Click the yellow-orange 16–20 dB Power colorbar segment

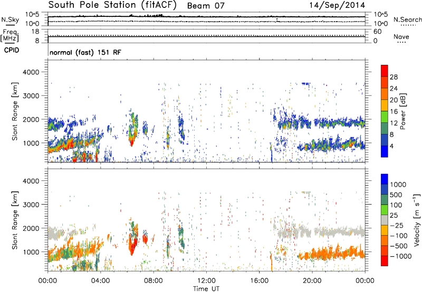coord(385,105)
